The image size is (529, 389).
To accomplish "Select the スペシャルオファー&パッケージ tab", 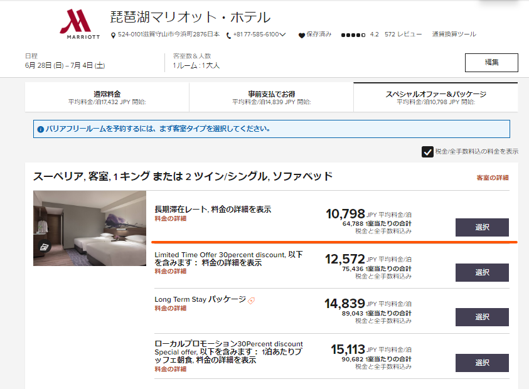I will click(x=435, y=97).
